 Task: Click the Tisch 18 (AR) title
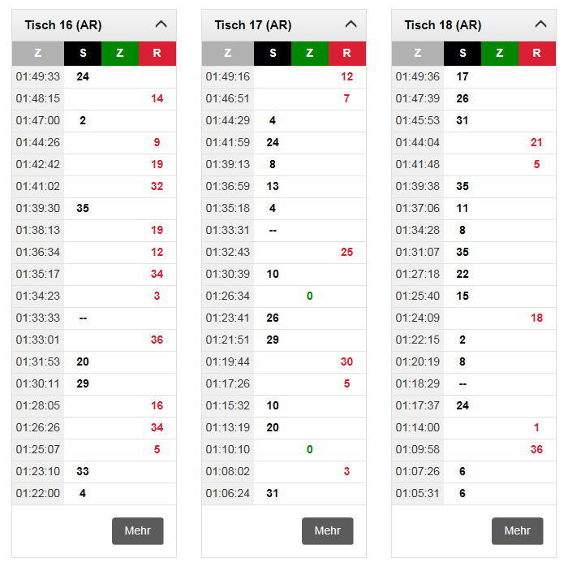tap(443, 25)
